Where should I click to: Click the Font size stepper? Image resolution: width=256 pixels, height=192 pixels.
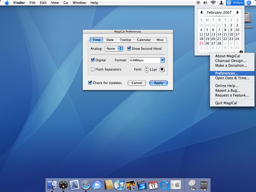pos(146,69)
